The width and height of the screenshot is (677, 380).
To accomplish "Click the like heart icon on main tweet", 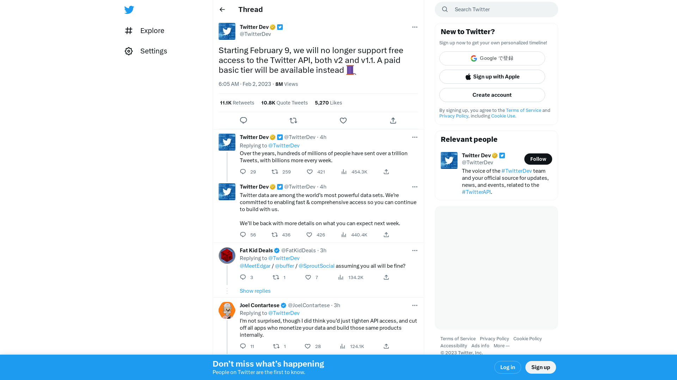I will 343,120.
